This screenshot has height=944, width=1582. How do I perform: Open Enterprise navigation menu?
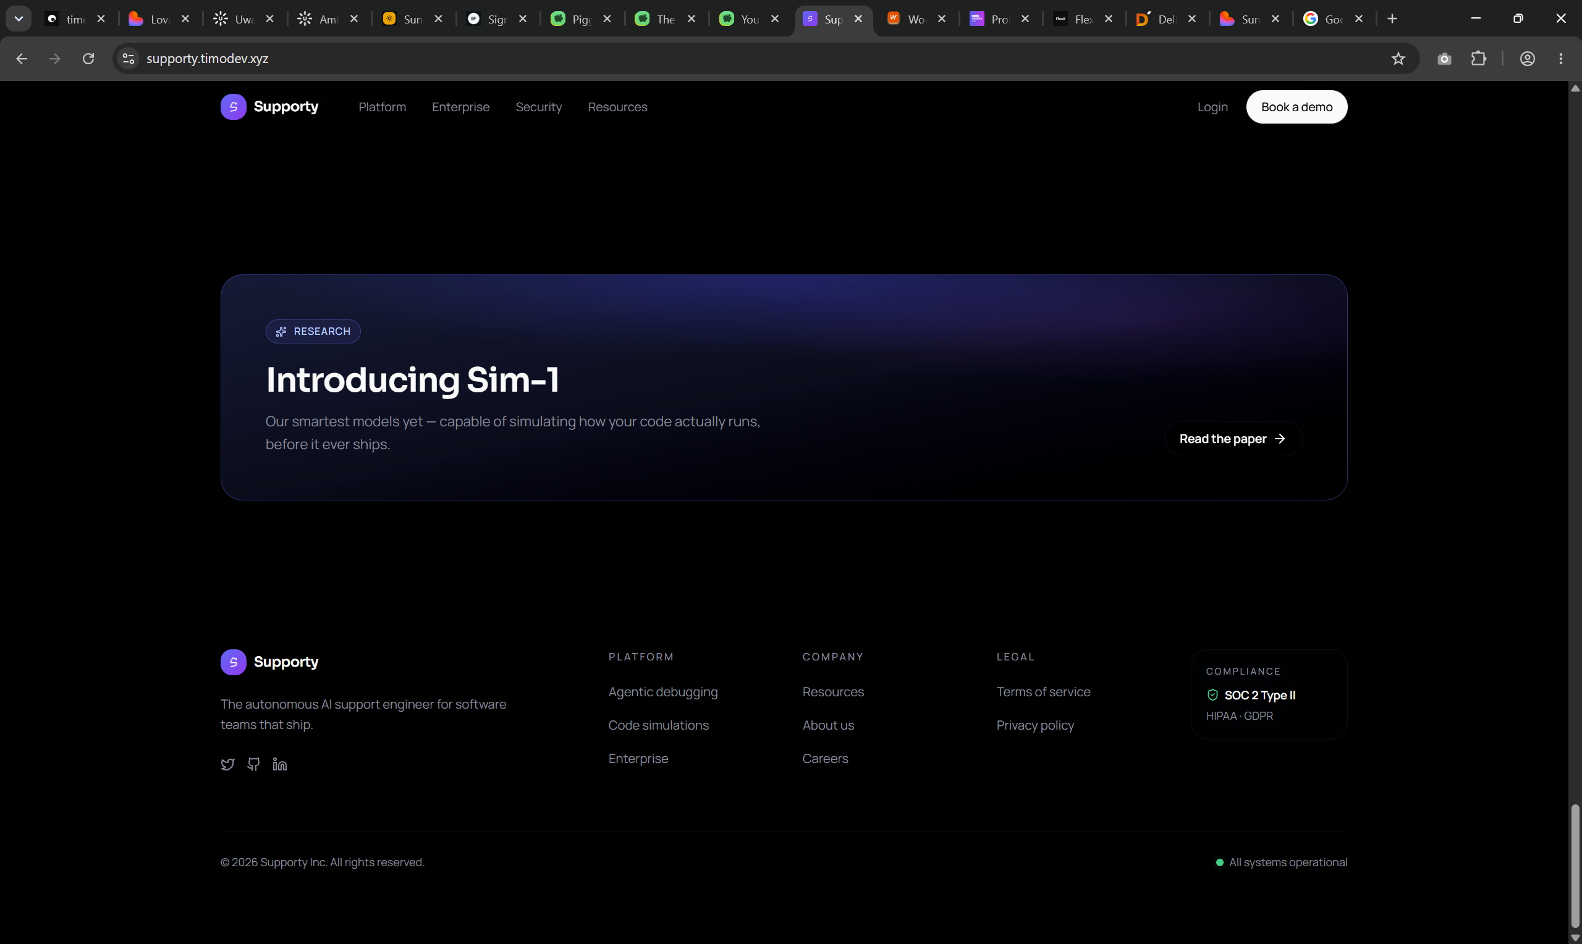pyautogui.click(x=460, y=107)
